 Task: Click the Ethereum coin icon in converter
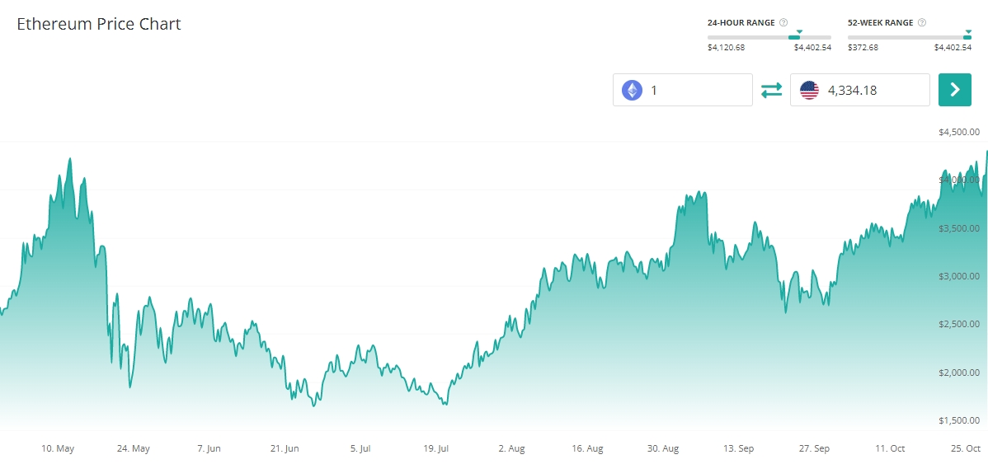[x=632, y=90]
